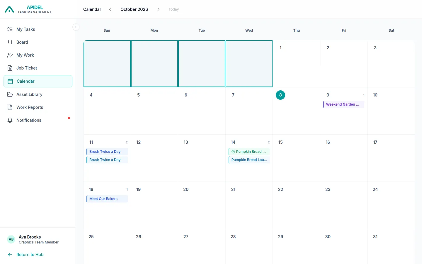Select October 22 day cell
This screenshot has width=422, height=264.
(x=296, y=205)
